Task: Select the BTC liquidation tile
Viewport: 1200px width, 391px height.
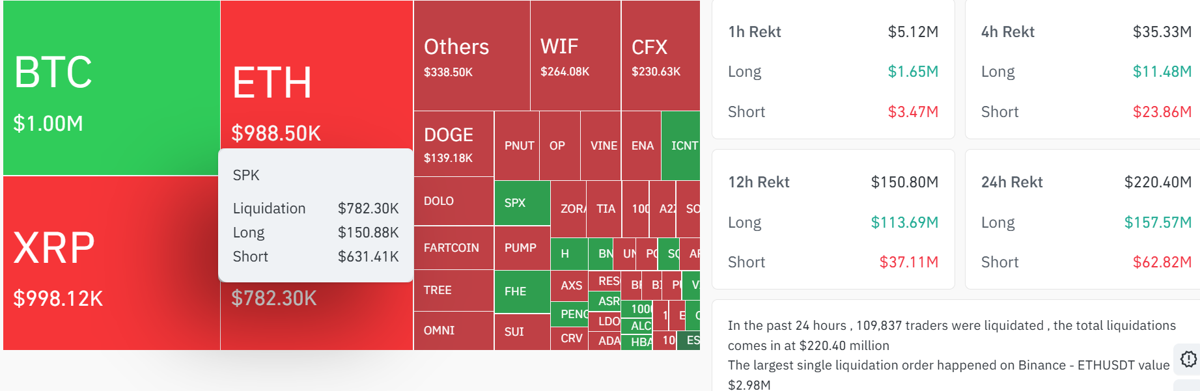Action: 111,88
